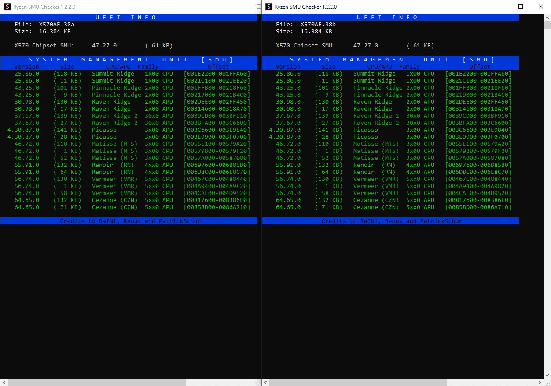Screen dimensions: 551x386
Task: Click the (110 KB) Matisse (MTS) size in the left window
Action: [x=67, y=144]
